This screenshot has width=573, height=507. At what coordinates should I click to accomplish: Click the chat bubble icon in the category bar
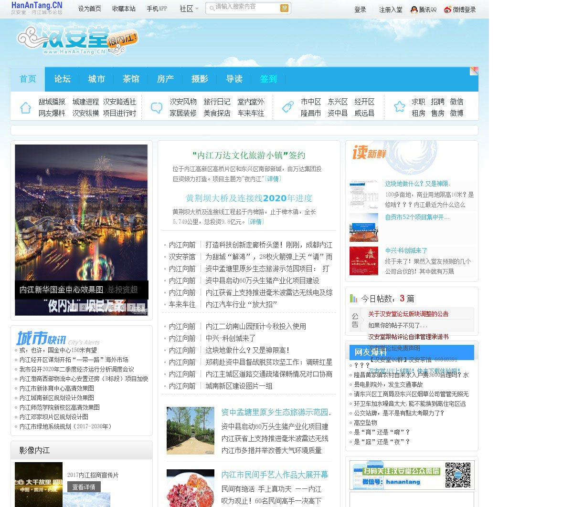click(x=157, y=107)
